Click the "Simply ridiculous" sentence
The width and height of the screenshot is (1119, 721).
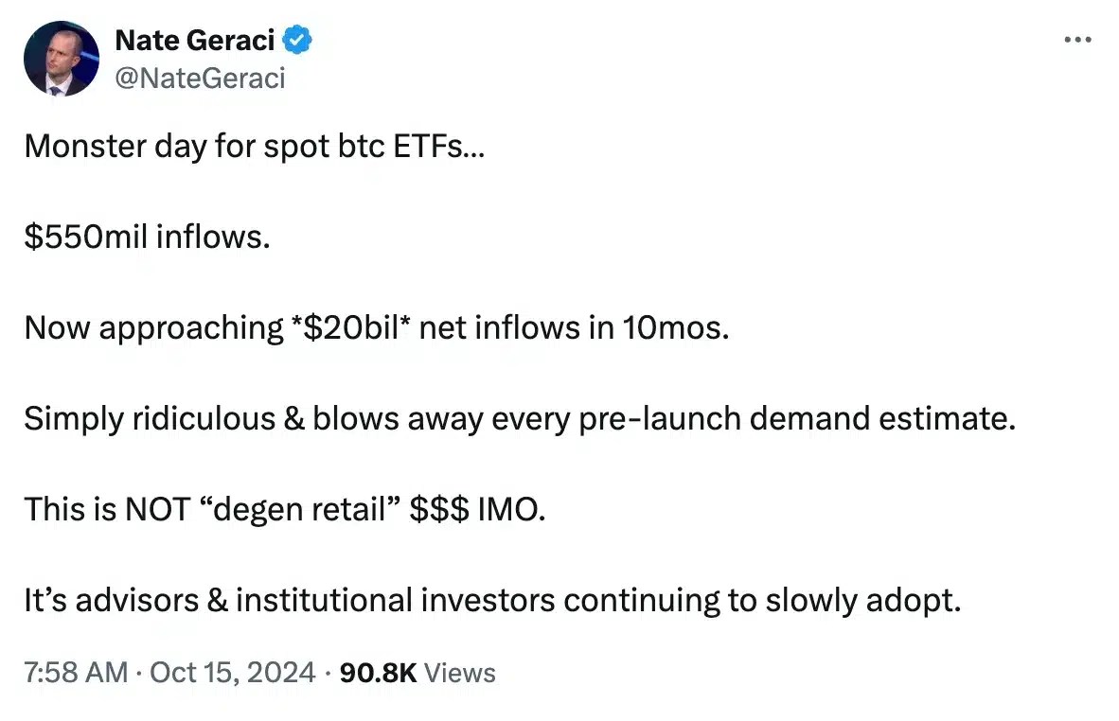[x=149, y=418]
